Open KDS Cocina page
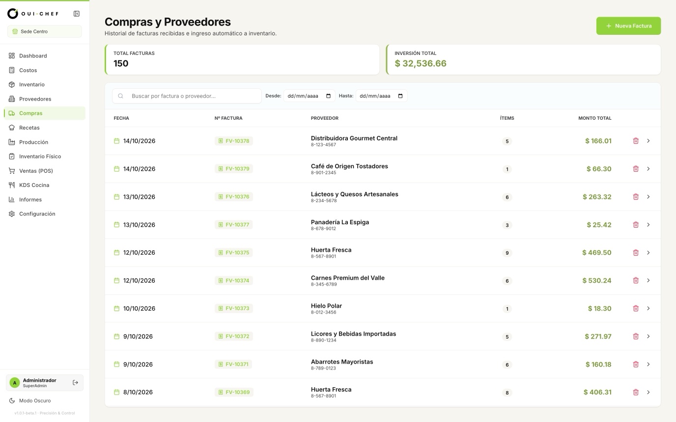 click(x=45, y=185)
